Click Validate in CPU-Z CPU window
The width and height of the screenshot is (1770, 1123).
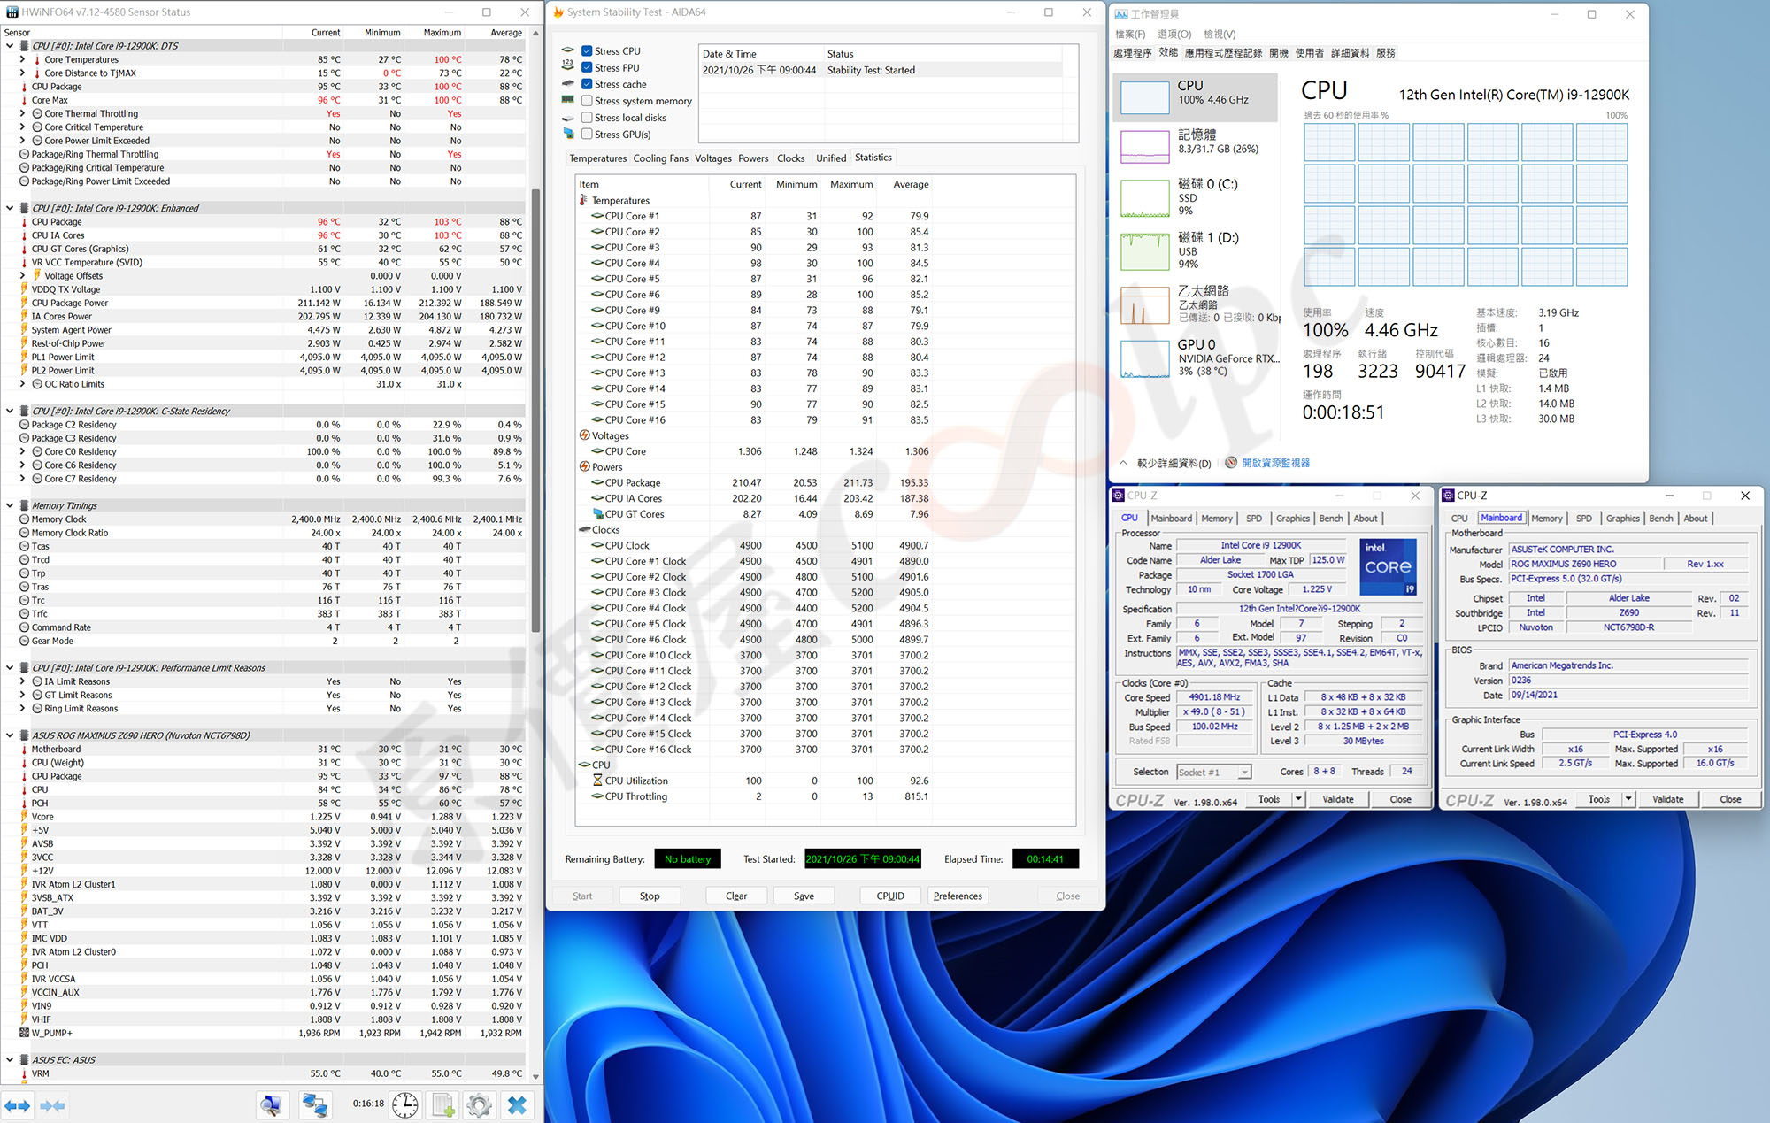pyautogui.click(x=1337, y=799)
